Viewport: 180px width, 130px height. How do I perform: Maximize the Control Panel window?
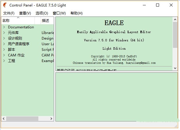click(x=158, y=5)
